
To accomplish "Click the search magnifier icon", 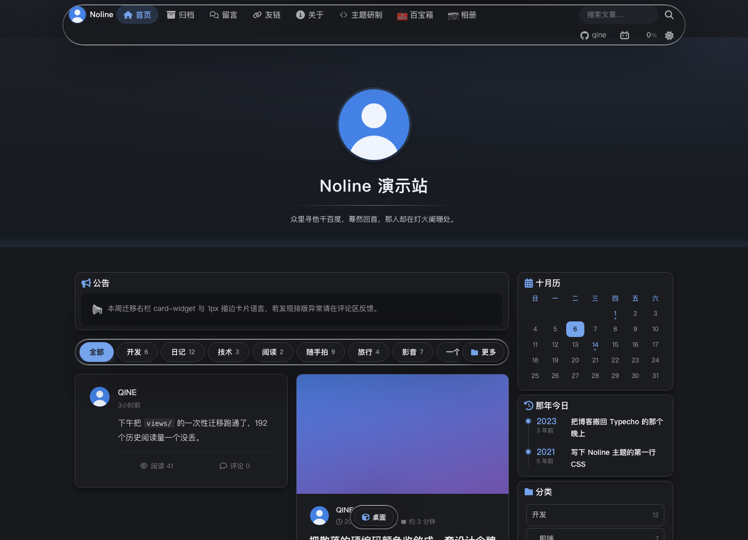I will (x=669, y=15).
